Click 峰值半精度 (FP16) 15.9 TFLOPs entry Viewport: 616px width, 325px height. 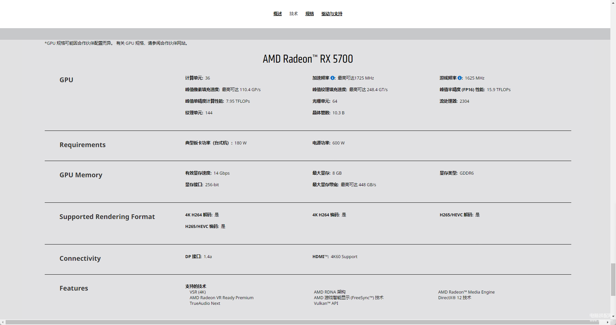pos(475,89)
